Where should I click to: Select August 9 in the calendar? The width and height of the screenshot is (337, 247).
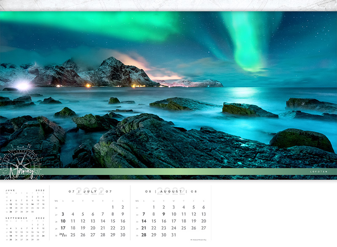pyautogui.click(x=163, y=214)
